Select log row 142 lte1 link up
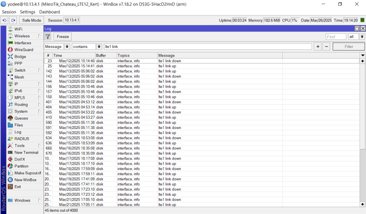This screenshot has width=366, height=214. pos(202,71)
